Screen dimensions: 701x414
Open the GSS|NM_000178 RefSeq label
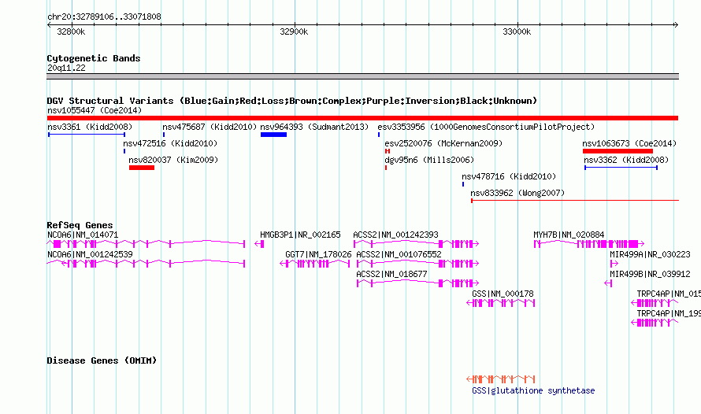tap(503, 294)
